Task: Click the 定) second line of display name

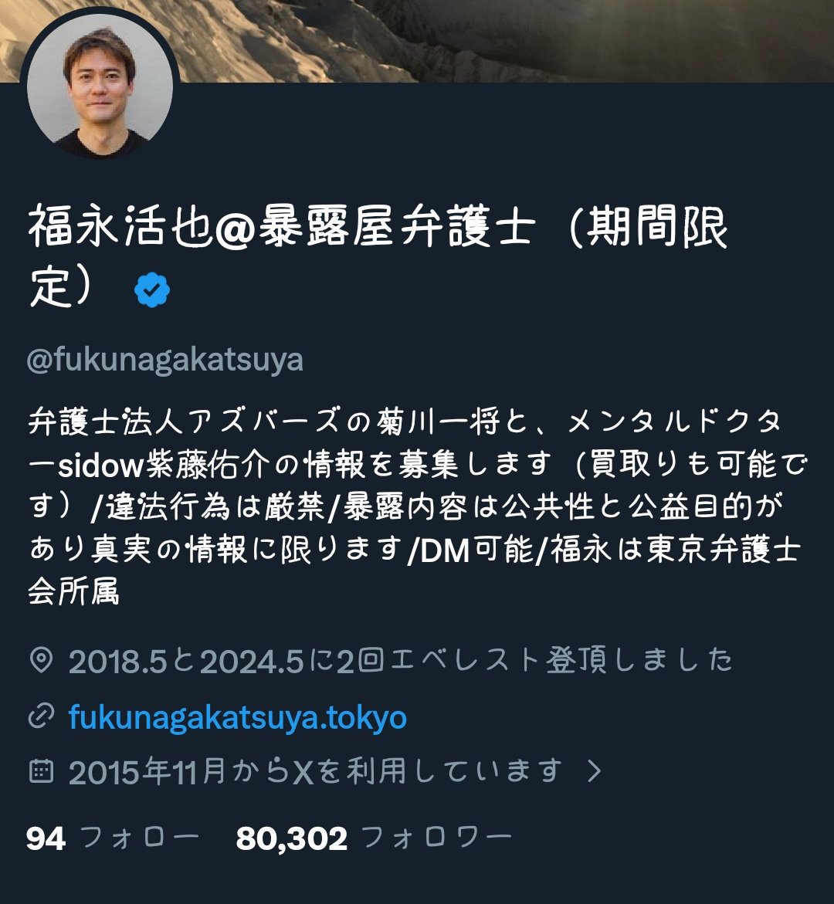Action: (x=60, y=286)
